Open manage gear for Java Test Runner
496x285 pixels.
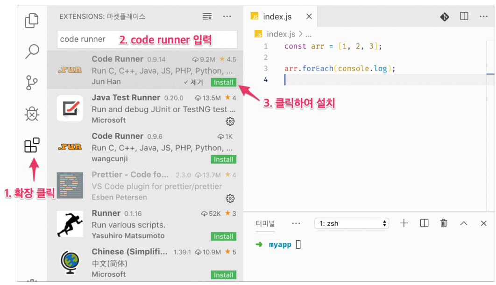click(x=230, y=121)
